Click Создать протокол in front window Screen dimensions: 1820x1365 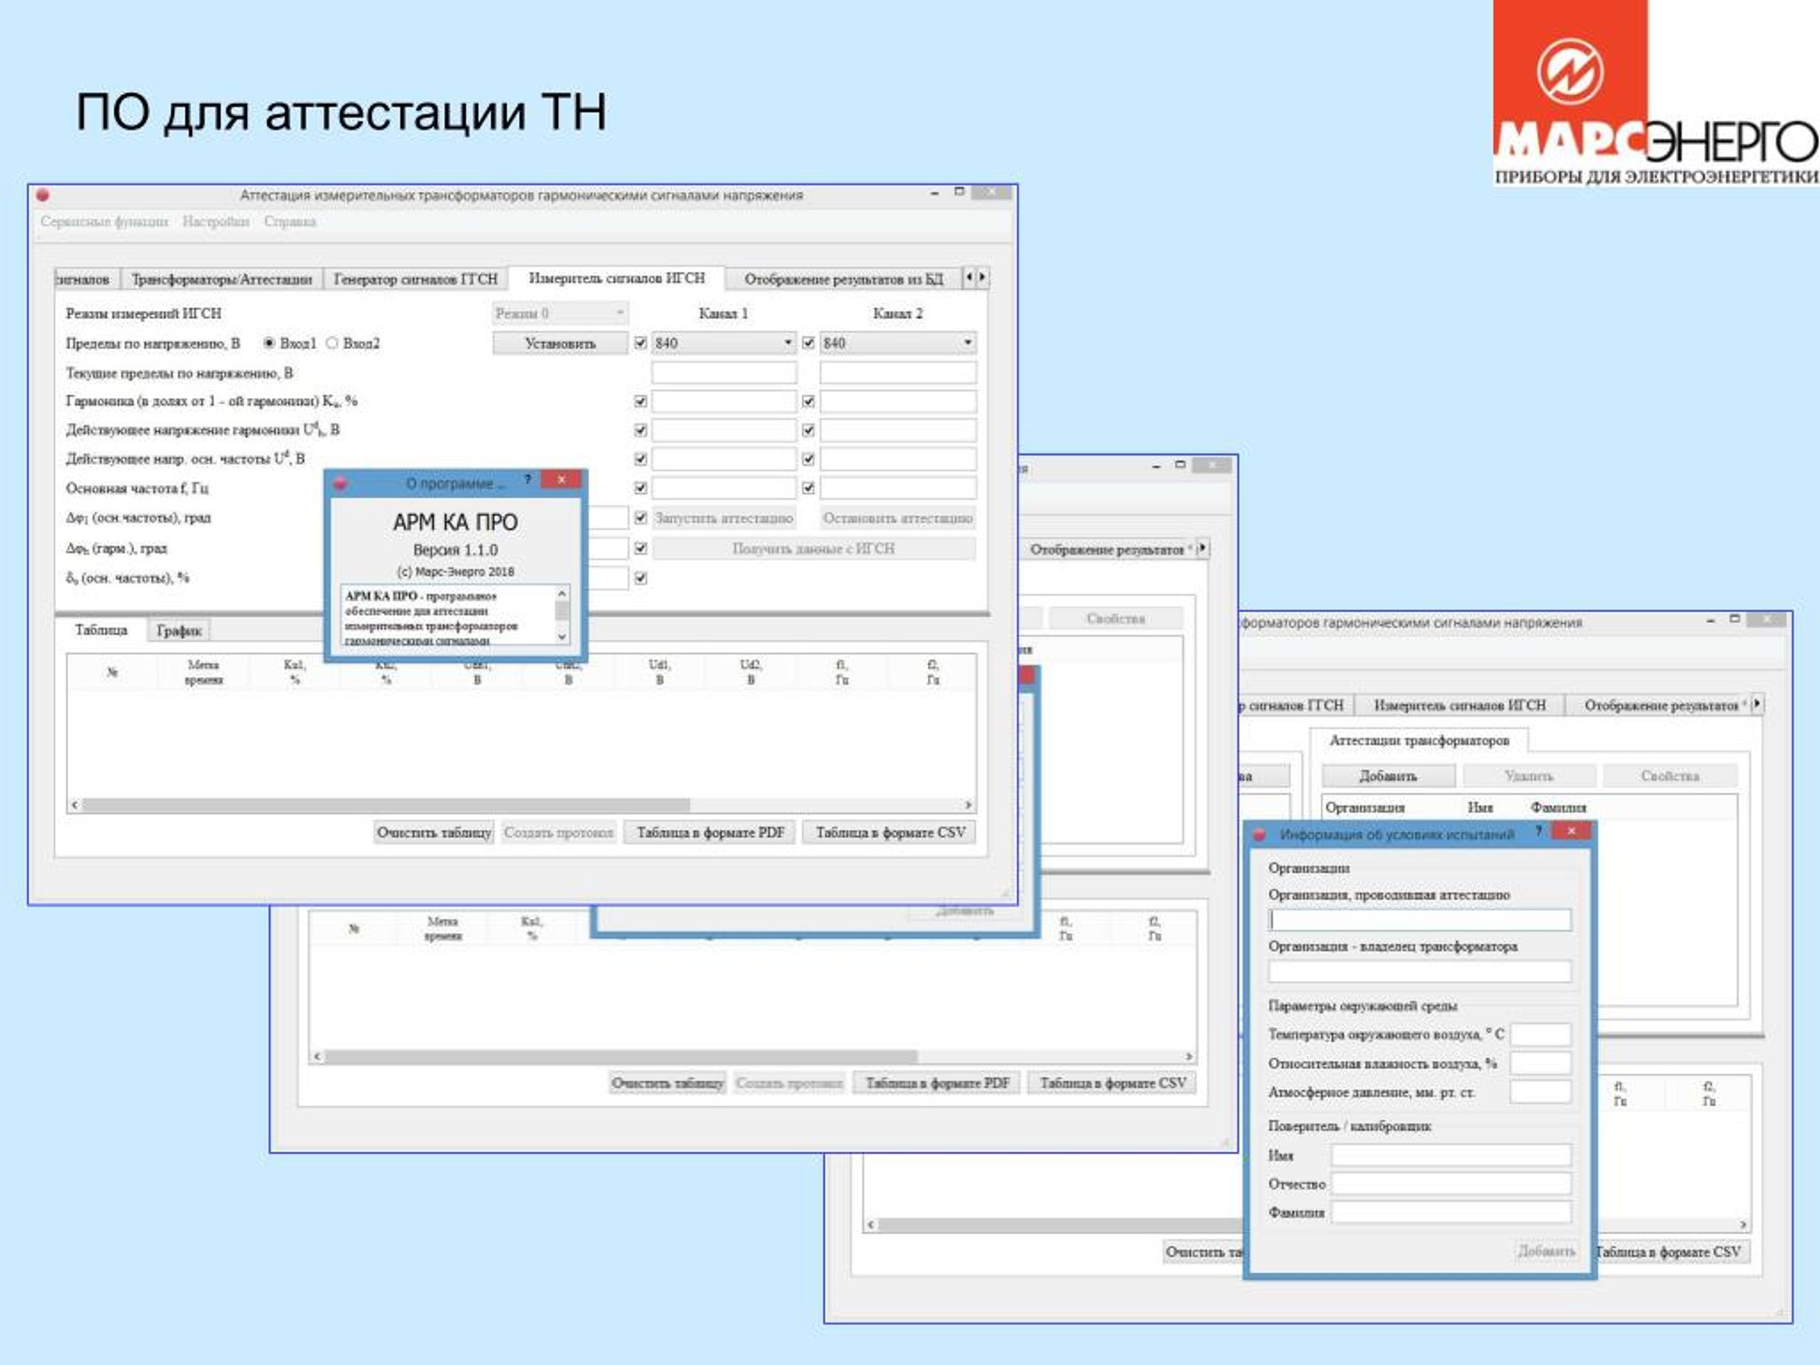559,833
